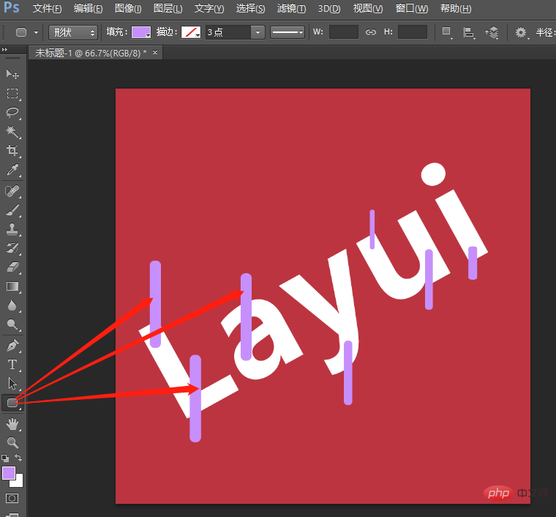Open the 3D(D) menu
556x517 pixels.
[329, 8]
